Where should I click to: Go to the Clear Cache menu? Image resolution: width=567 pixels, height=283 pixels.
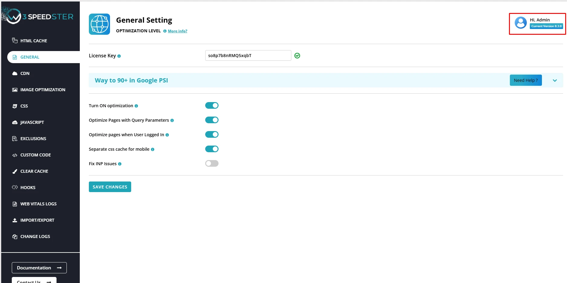pos(34,171)
